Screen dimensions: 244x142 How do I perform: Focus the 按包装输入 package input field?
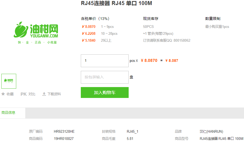coord(104,77)
